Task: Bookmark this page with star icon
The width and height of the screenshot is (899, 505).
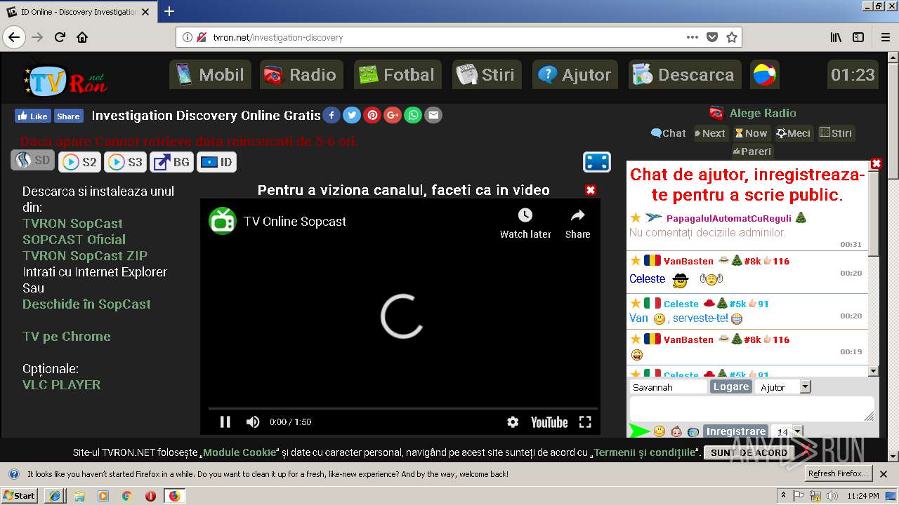Action: tap(732, 37)
